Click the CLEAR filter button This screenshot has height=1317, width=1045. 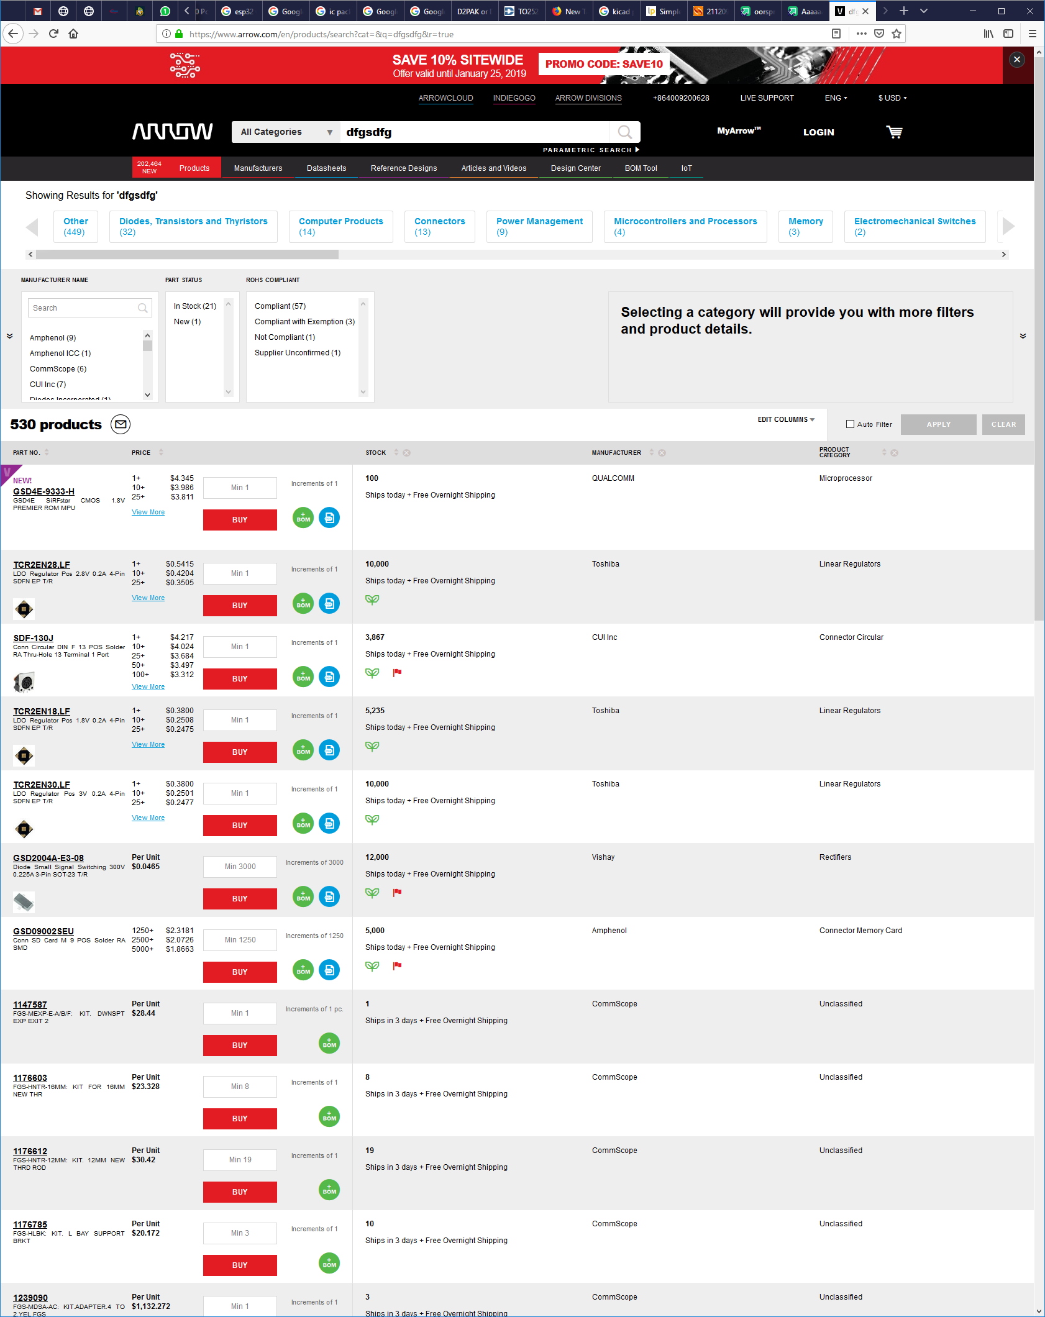pos(1003,424)
